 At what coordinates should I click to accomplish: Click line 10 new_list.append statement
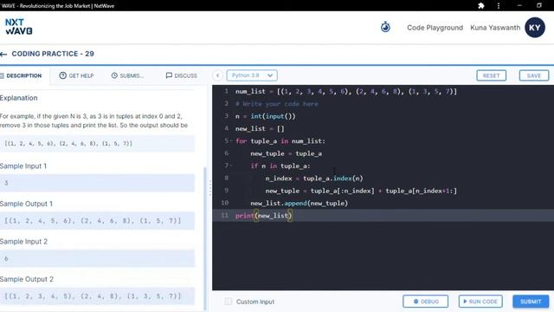[x=300, y=203]
